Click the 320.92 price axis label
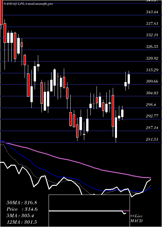The height and width of the screenshot is (227, 162). click(x=152, y=58)
